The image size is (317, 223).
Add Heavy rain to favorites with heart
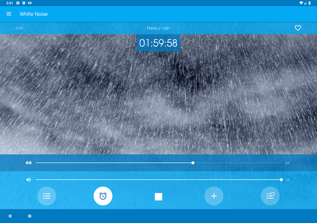click(298, 28)
